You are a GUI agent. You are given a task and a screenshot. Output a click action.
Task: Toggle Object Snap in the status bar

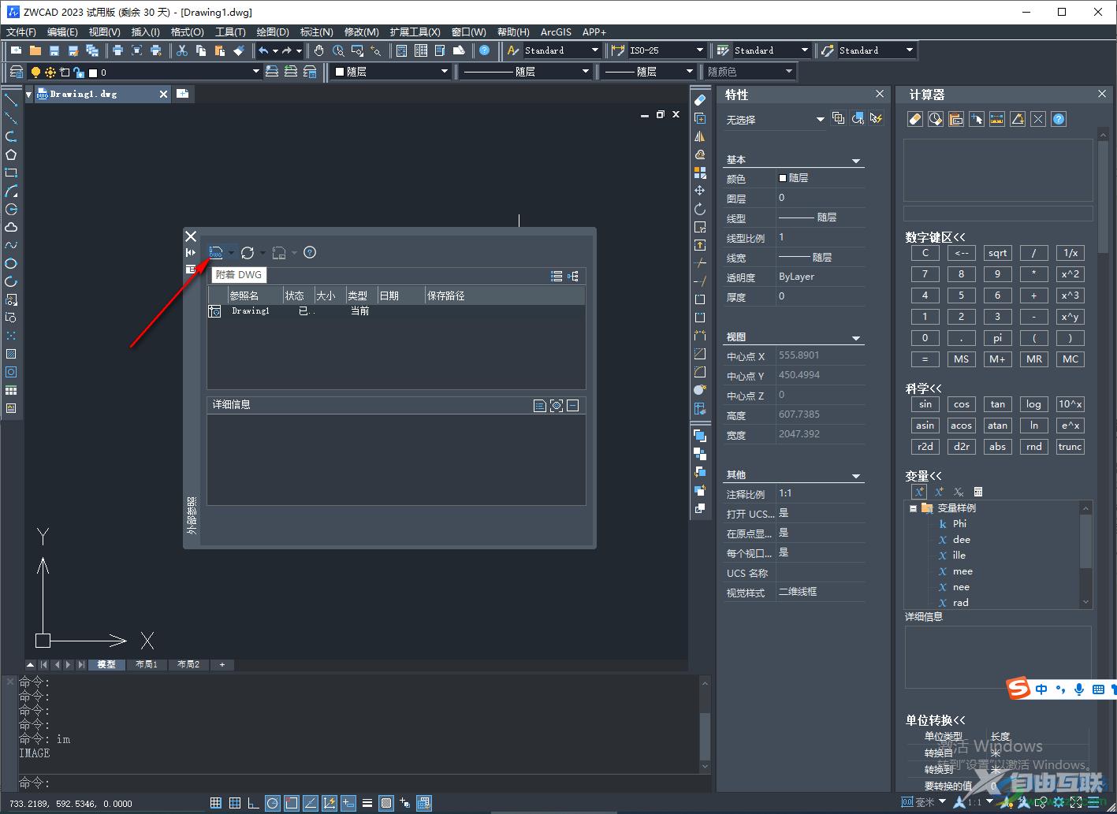[x=291, y=803]
